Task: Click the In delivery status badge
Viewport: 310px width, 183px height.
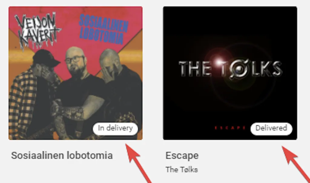Action: point(115,129)
